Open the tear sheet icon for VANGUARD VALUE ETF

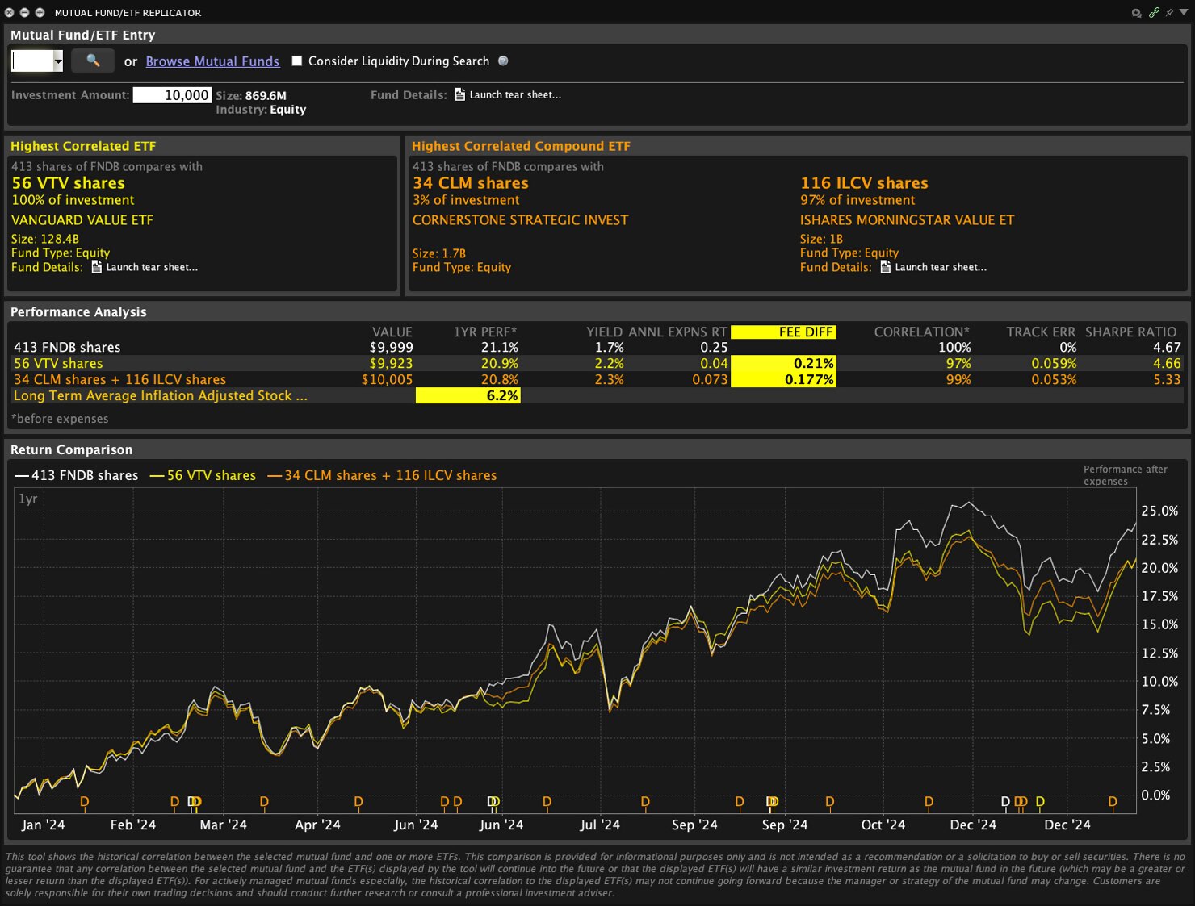tap(95, 267)
